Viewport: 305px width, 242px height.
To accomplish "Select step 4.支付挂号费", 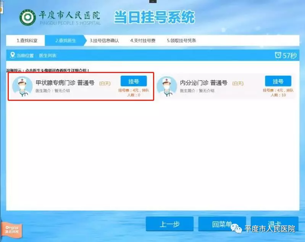I will pos(143,40).
